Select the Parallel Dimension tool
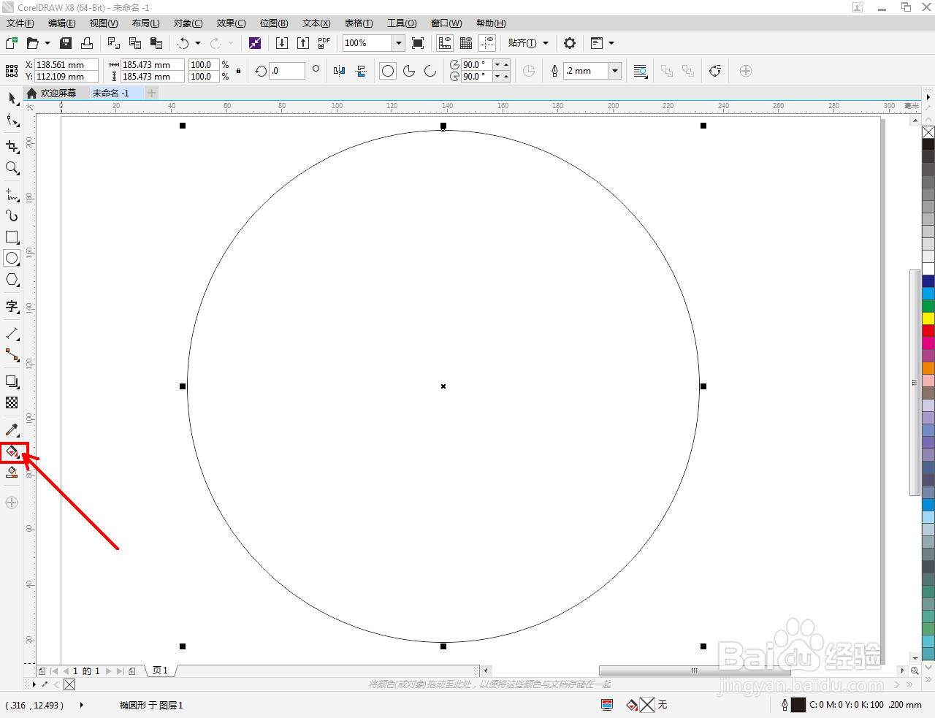This screenshot has width=935, height=718. coord(12,334)
